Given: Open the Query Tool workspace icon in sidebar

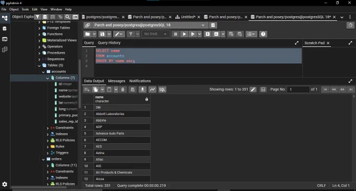Looking at the screenshot, I should [5, 29].
